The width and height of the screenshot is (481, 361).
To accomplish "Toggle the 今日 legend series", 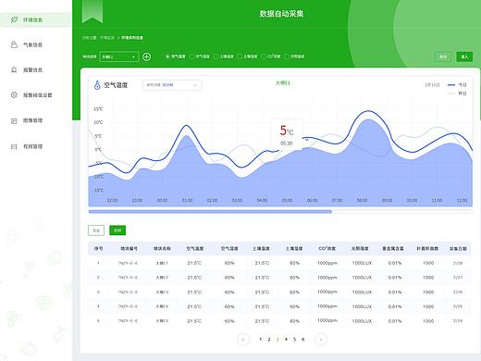I will [x=457, y=85].
